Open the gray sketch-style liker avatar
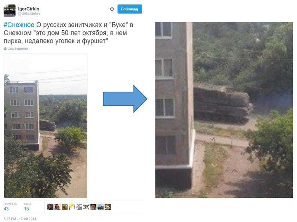The image size is (297, 222). tap(79, 207)
